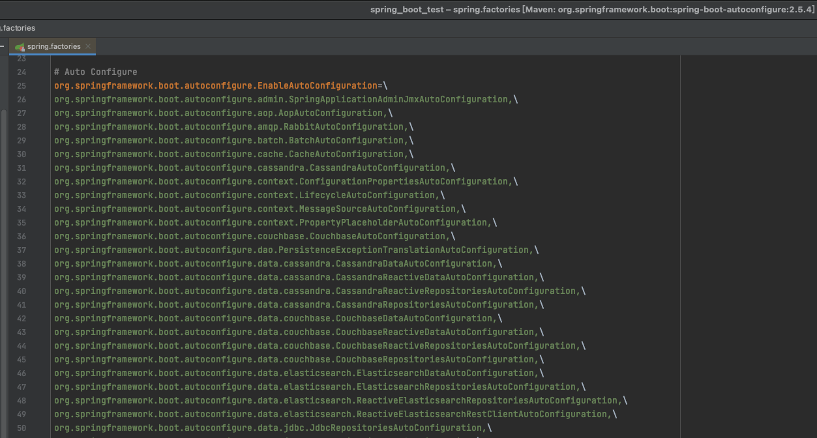Click the CouchbaseReactiveDataAutoConfiguration line

[x=299, y=332]
